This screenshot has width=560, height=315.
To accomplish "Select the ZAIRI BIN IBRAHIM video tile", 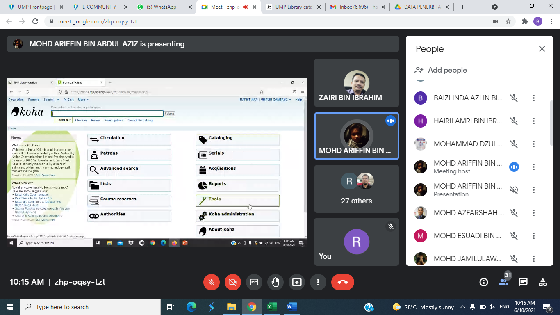I will 356,83.
